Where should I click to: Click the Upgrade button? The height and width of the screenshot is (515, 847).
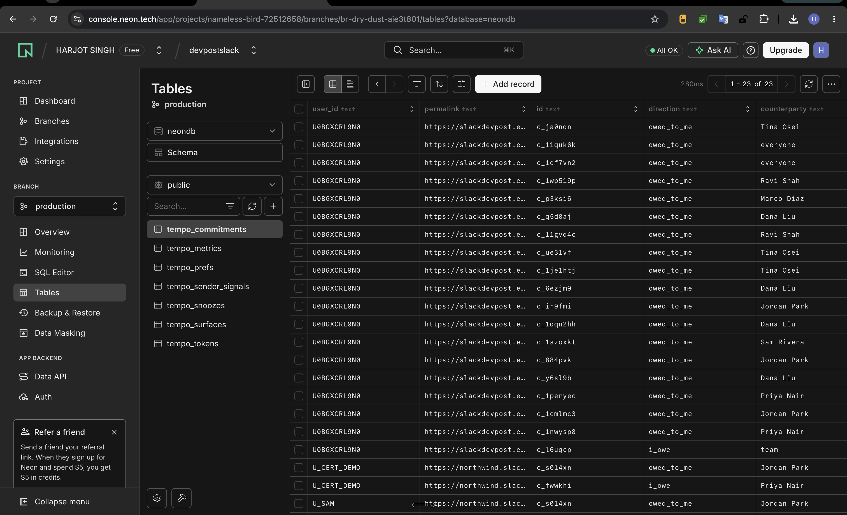(785, 50)
